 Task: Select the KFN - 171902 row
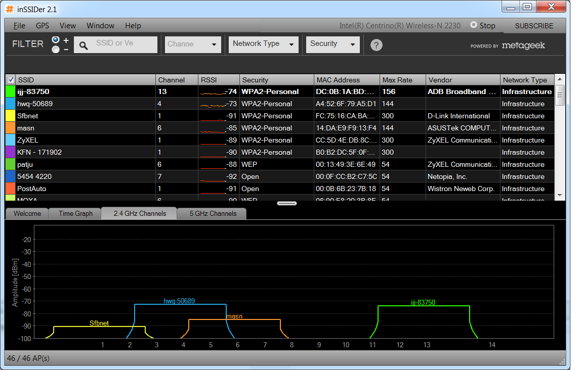280,152
